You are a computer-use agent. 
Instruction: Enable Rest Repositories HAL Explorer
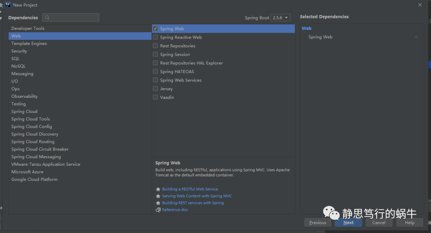click(x=155, y=63)
